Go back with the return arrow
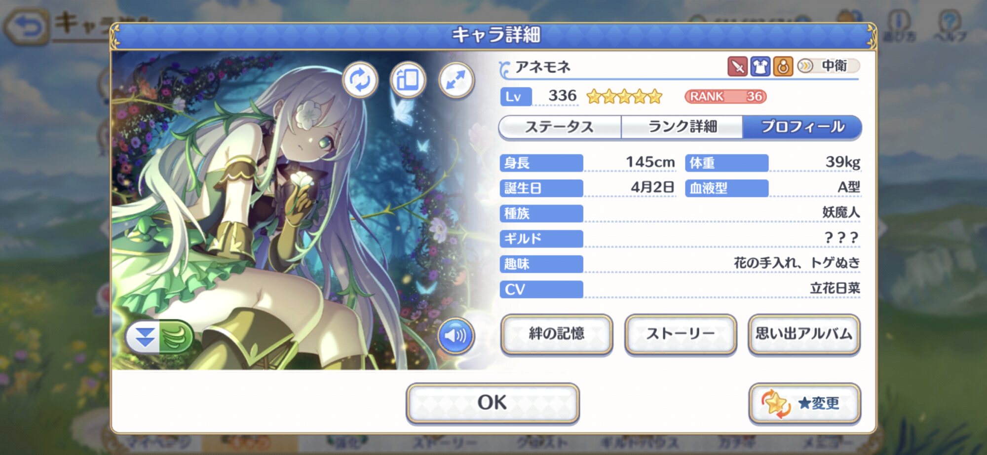Image resolution: width=987 pixels, height=455 pixels. click(27, 28)
